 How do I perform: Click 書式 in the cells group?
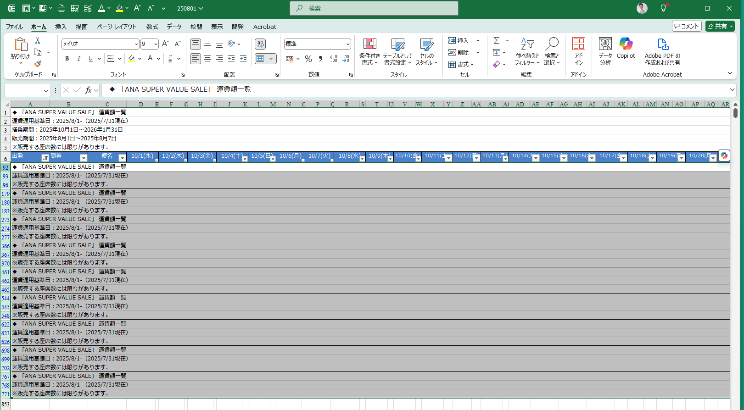[461, 64]
